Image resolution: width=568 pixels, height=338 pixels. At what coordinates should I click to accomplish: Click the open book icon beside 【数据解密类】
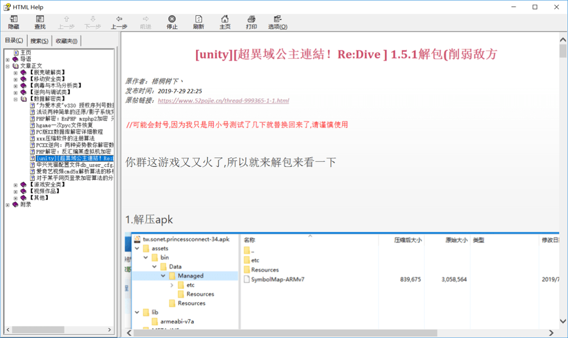tap(24, 99)
